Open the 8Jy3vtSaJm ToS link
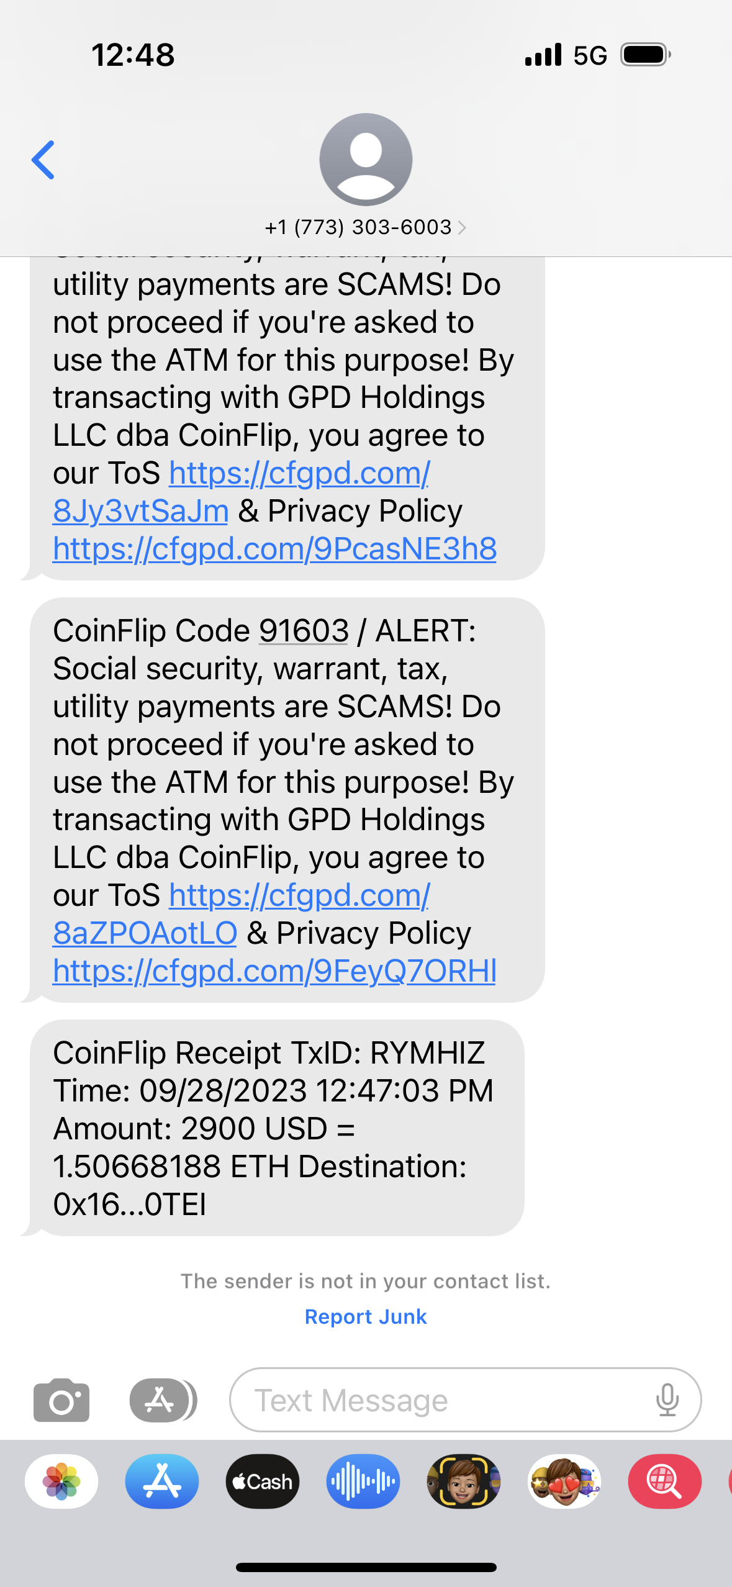The image size is (732, 1587). (x=141, y=511)
